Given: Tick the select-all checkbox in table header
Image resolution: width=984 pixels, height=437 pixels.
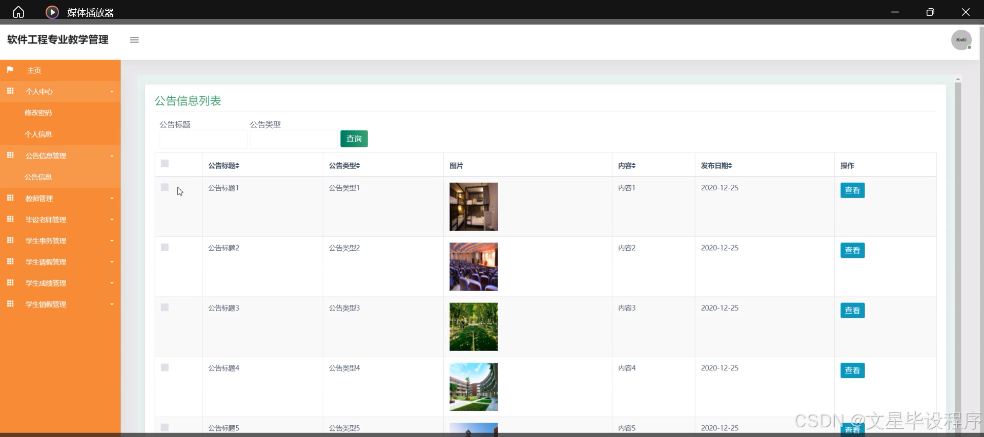Looking at the screenshot, I should click(165, 163).
